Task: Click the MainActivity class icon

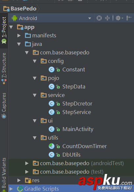Action: (x=52, y=129)
